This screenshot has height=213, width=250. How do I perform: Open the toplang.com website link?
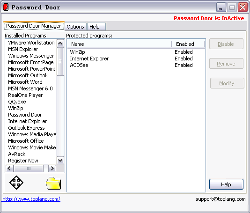point(31,199)
